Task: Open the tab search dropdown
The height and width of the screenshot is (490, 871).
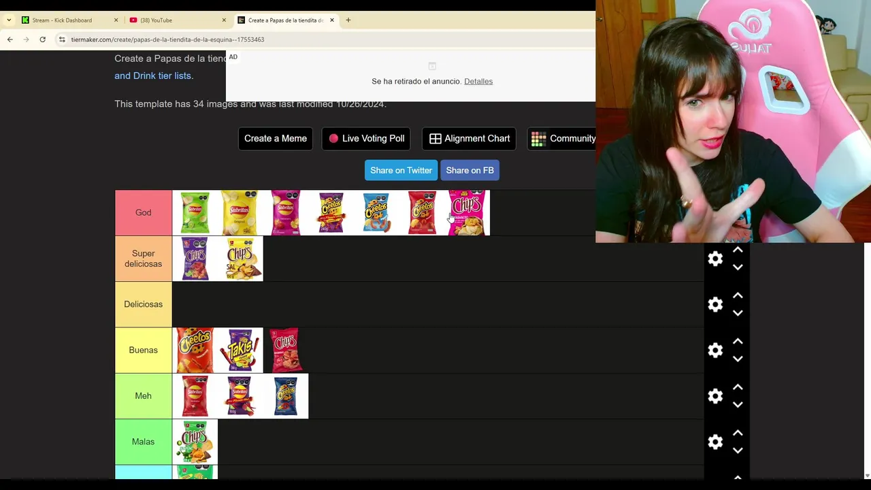Action: pyautogui.click(x=9, y=20)
